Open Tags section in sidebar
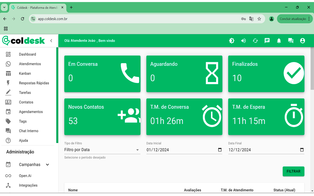 point(23,121)
